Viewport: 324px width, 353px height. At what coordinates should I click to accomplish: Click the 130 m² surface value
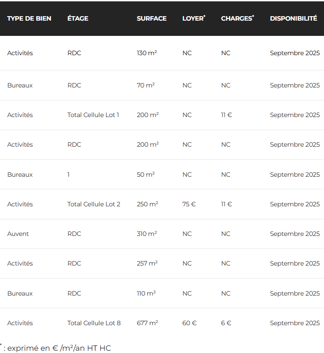[147, 53]
